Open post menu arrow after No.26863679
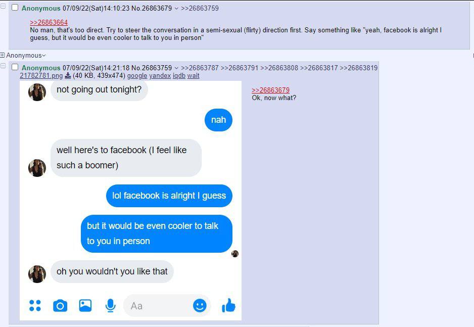This screenshot has width=474, height=327. pos(176,9)
